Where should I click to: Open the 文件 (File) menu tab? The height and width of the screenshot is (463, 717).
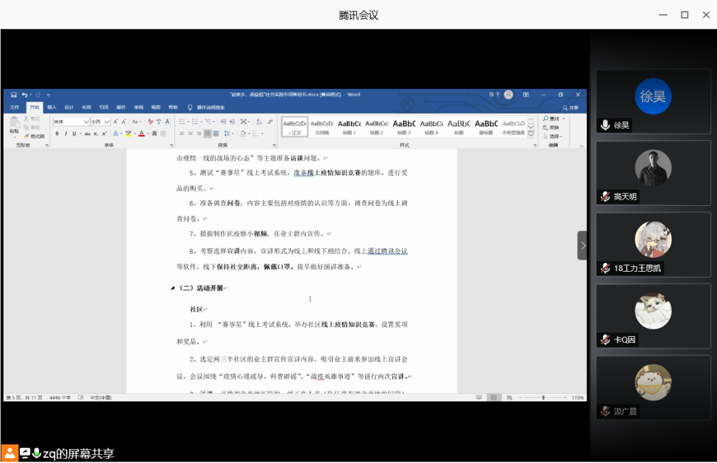point(15,107)
